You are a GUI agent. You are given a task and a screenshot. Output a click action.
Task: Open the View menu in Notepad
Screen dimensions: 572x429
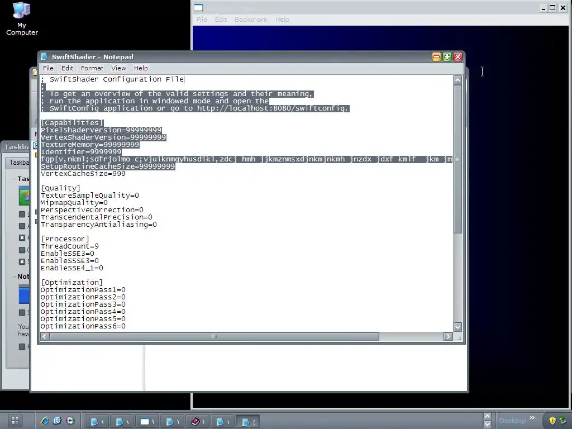118,68
